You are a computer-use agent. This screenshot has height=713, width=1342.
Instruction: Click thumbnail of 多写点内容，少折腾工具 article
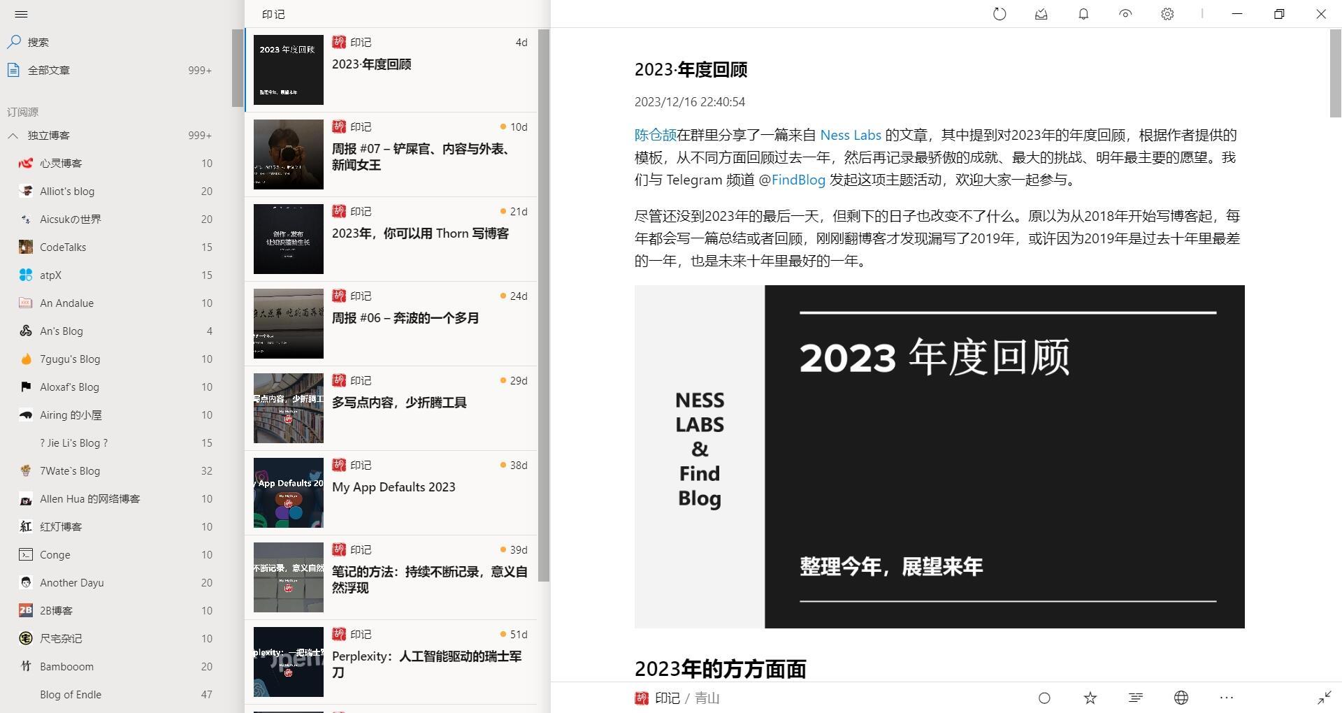(288, 408)
